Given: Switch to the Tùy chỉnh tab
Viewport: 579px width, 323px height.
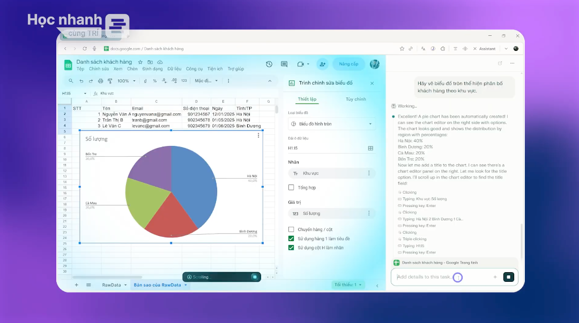Looking at the screenshot, I should pos(355,99).
